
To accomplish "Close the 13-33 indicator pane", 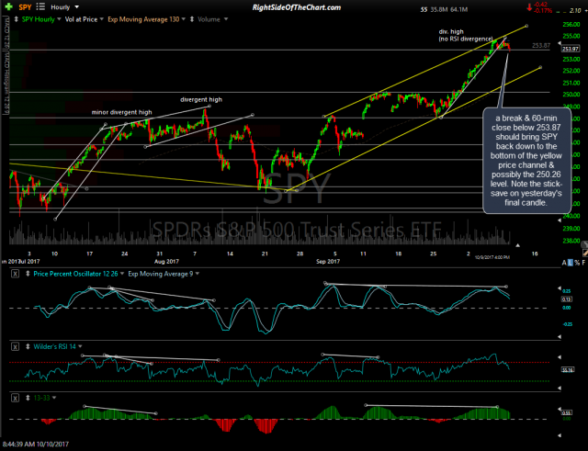I will (15, 398).
